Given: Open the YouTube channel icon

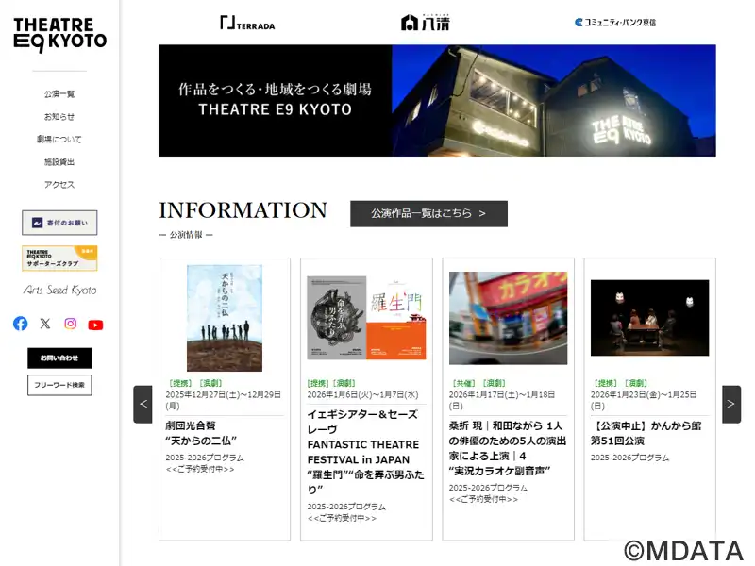Looking at the screenshot, I should (95, 325).
